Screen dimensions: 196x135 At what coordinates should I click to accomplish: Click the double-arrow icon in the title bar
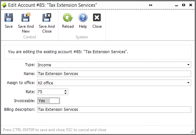pyautogui.click(x=151, y=5)
